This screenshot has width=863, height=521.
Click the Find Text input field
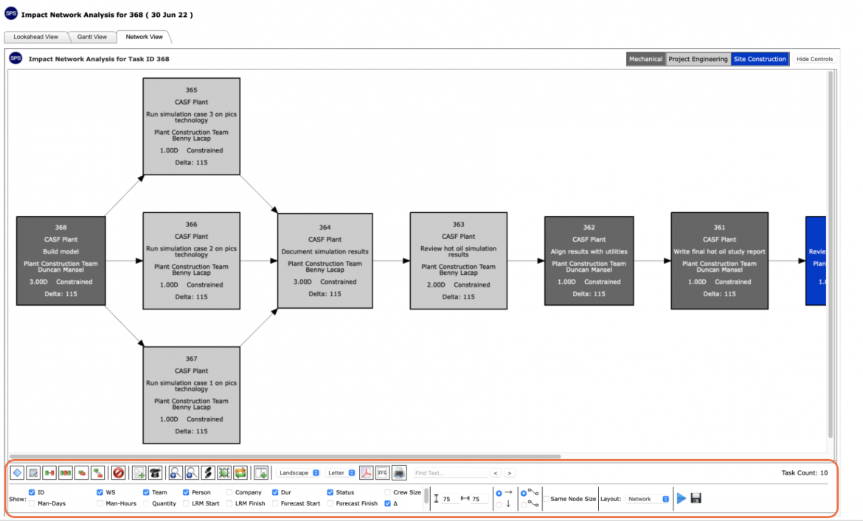(x=450, y=472)
